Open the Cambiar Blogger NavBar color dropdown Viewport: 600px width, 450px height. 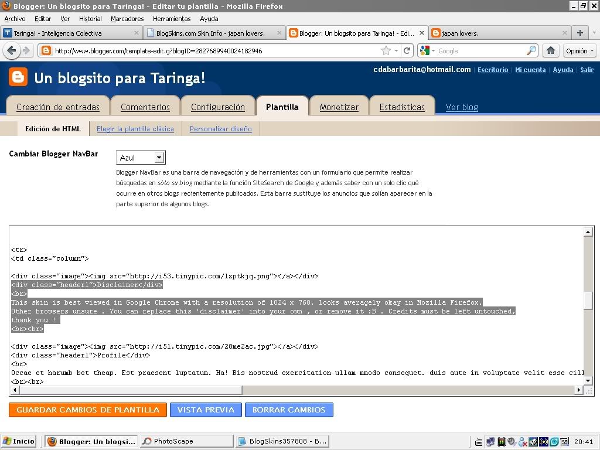coord(141,158)
